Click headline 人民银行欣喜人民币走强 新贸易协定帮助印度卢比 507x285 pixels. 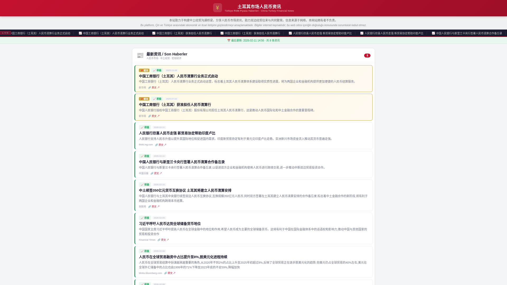pyautogui.click(x=177, y=133)
